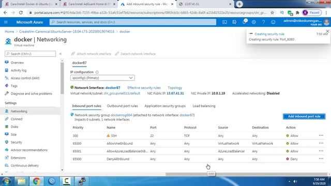Open File Explorer from taskbar

coord(21,181)
